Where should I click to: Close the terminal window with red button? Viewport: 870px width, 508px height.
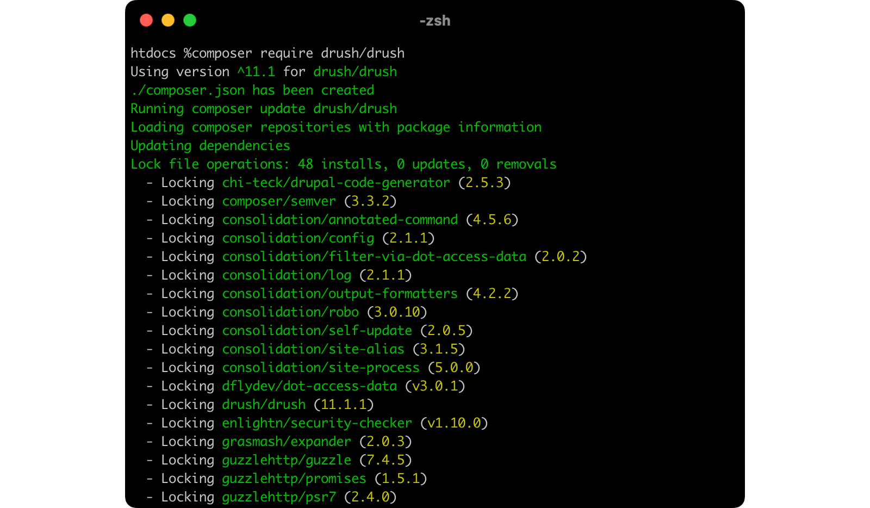pyautogui.click(x=146, y=20)
